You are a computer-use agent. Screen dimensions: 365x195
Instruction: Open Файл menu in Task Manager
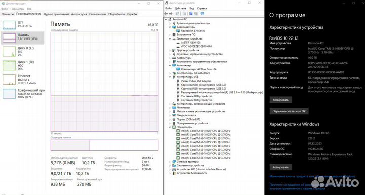(4, 9)
